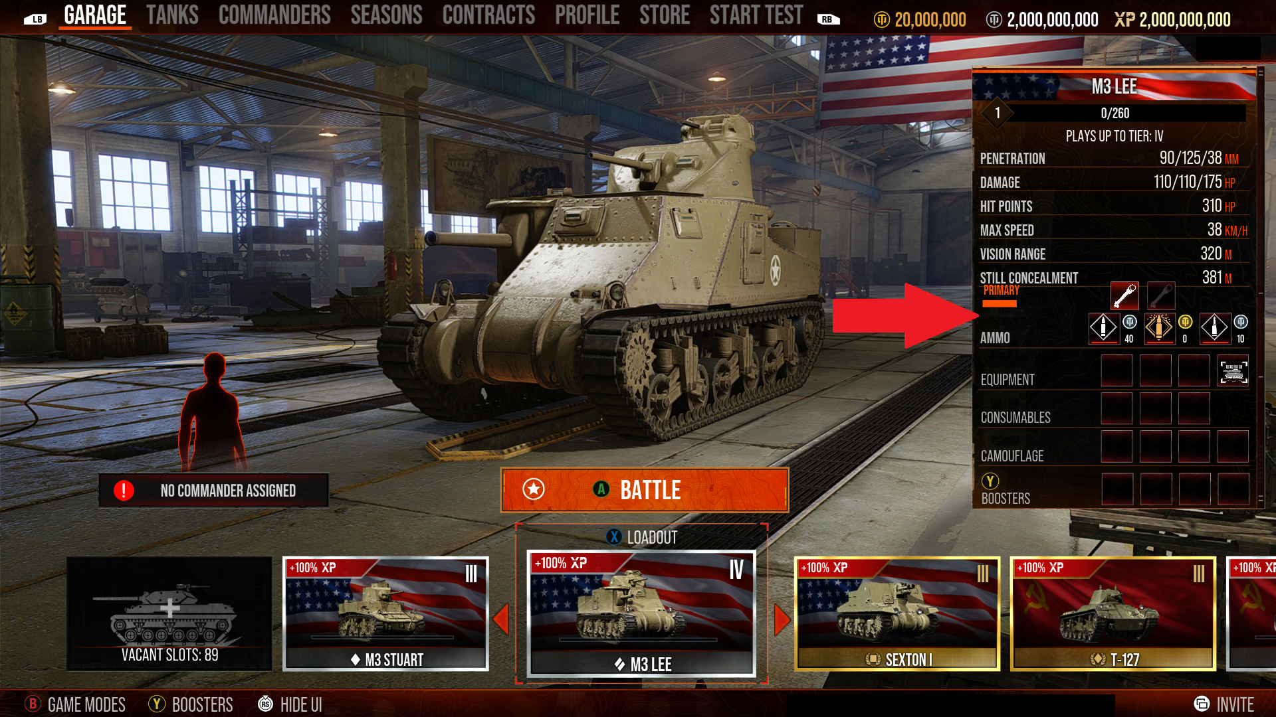Click the red commander silhouette
The width and height of the screenshot is (1276, 717).
click(211, 412)
